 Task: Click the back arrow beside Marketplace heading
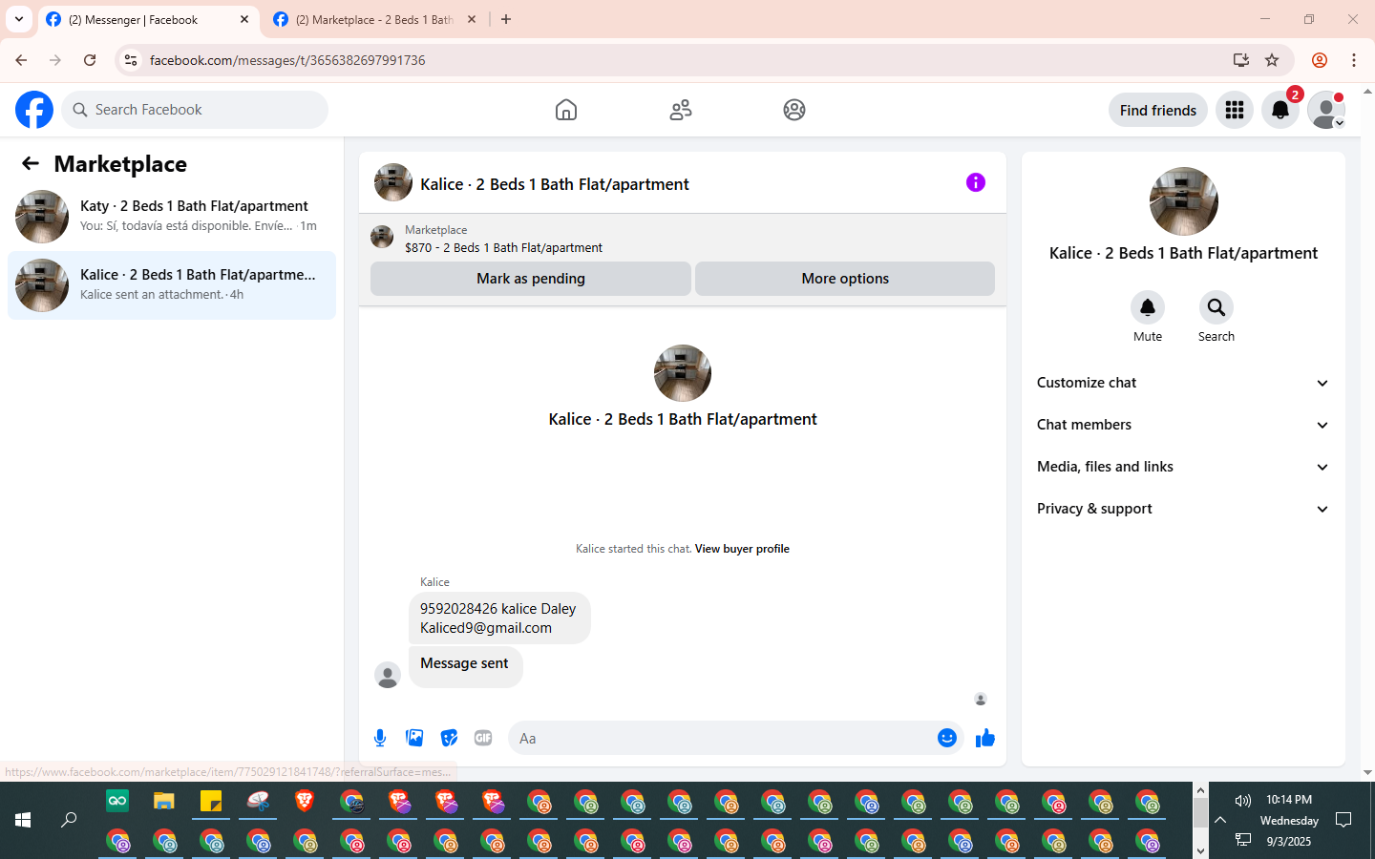[x=31, y=163]
